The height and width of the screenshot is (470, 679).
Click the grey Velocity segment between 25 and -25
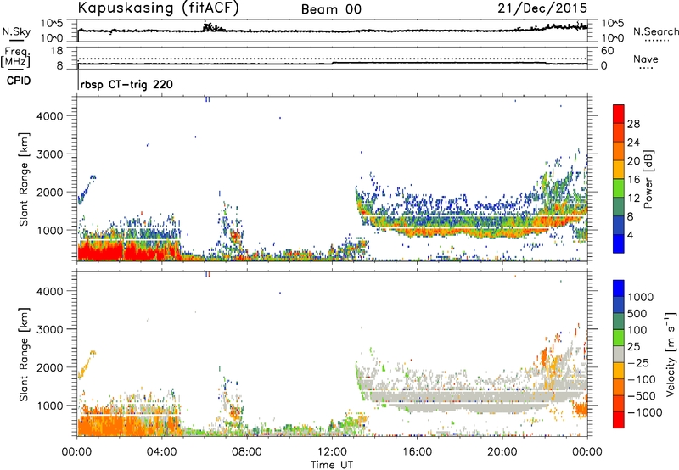point(619,354)
